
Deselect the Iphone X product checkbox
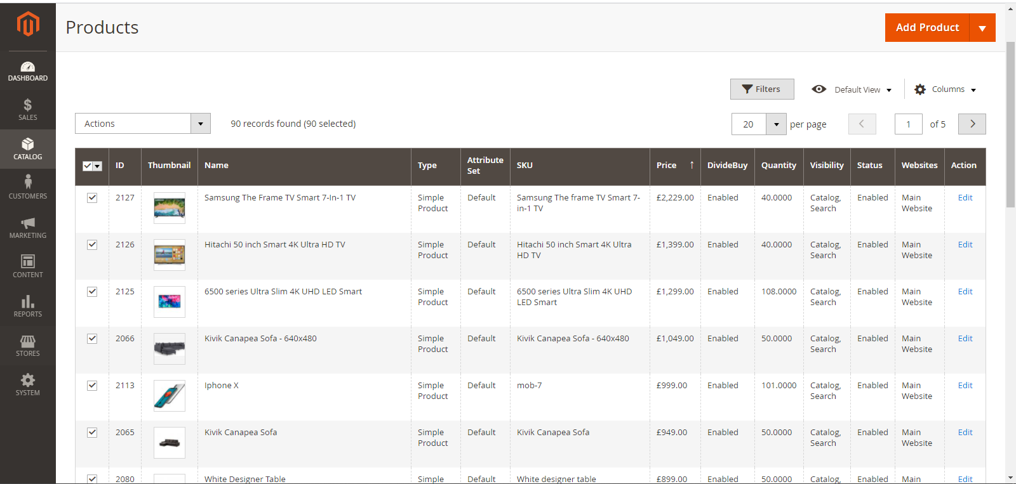tap(92, 386)
